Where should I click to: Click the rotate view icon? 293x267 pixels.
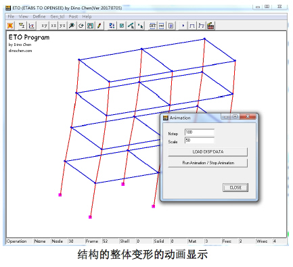click(81, 26)
